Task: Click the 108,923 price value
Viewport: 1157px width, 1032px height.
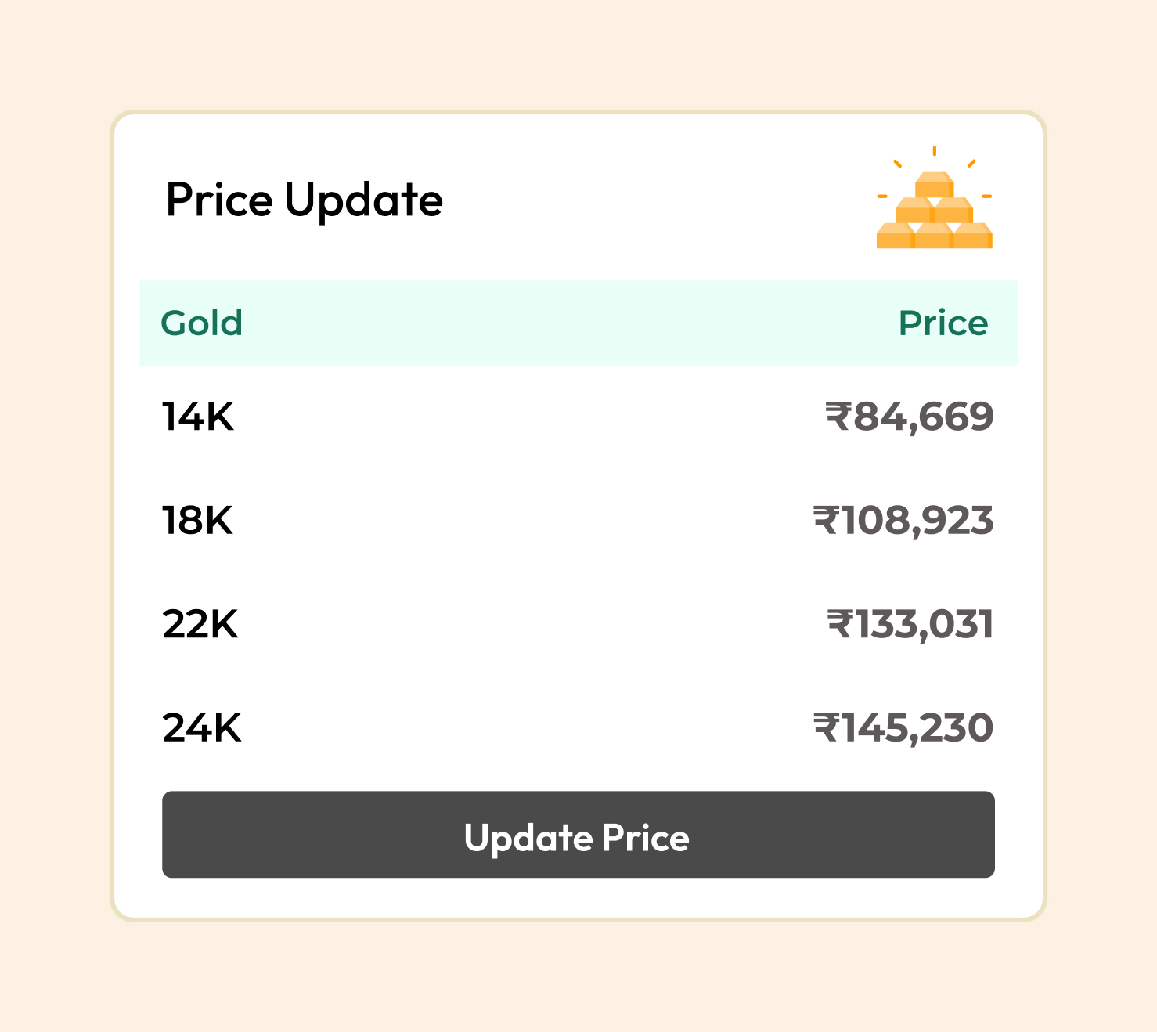Action: pyautogui.click(x=917, y=521)
